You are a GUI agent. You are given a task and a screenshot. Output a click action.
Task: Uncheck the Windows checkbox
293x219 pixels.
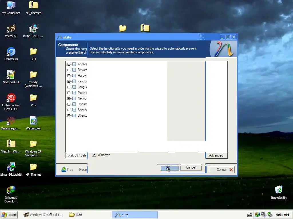click(94, 155)
